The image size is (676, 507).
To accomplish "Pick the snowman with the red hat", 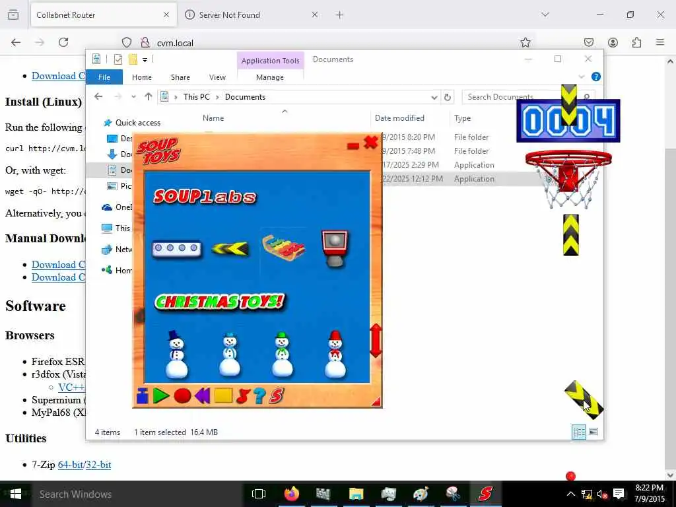I will coord(335,354).
